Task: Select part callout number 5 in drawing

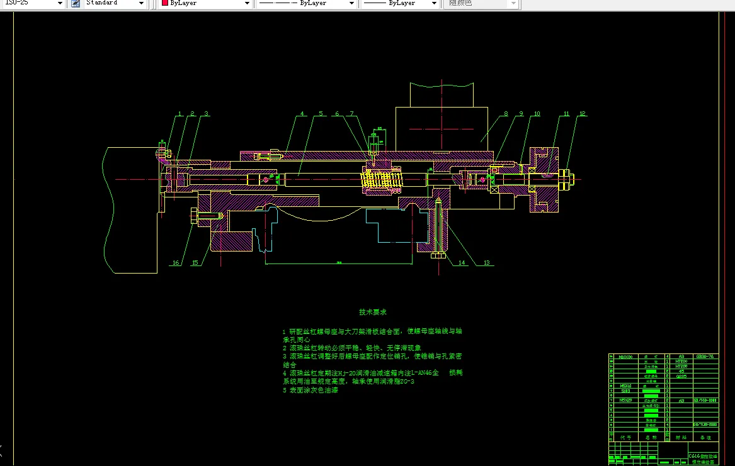Action: pos(321,114)
